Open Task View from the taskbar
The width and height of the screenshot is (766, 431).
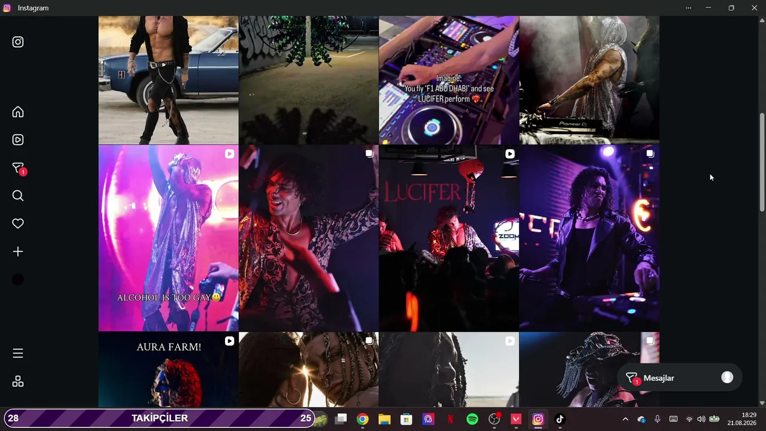point(341,419)
